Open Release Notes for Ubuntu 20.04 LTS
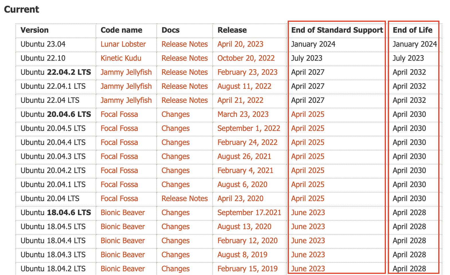This screenshot has width=450, height=275. point(185,199)
